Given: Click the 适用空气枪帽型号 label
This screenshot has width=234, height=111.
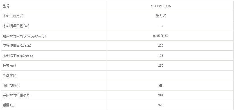Looking at the screenshot, I should pyautogui.click(x=16, y=95).
